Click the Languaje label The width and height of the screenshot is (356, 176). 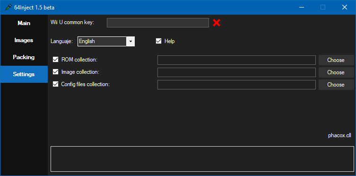(x=62, y=42)
